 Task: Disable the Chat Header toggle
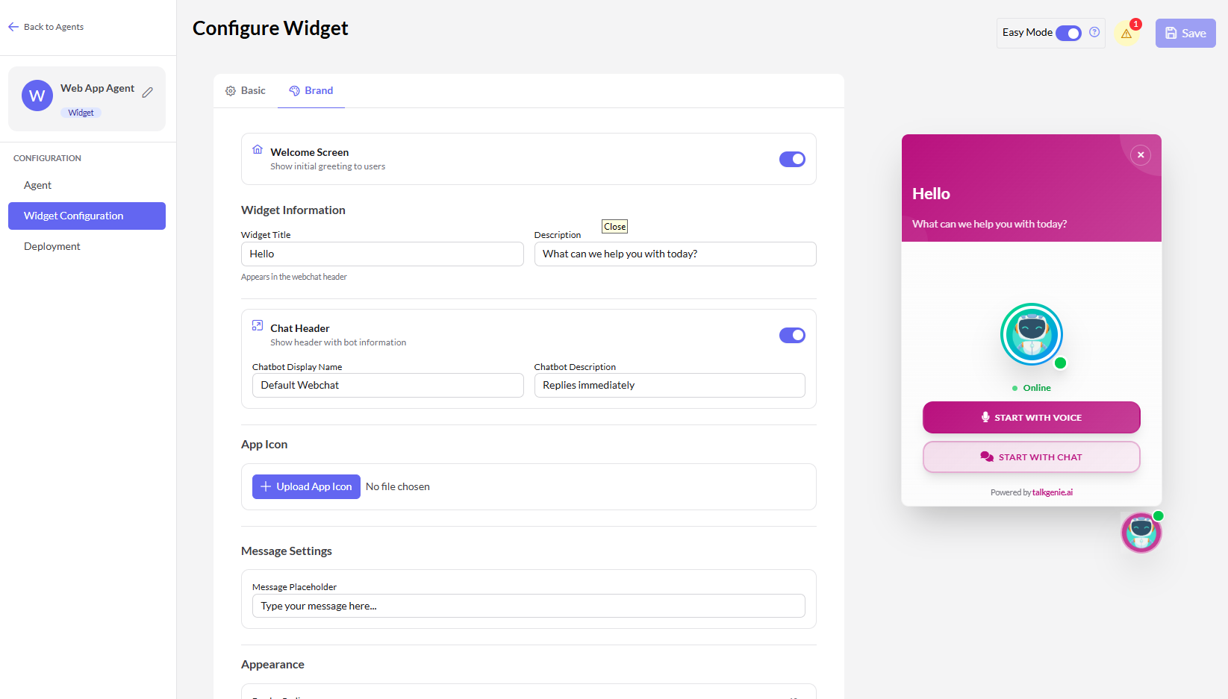coord(792,335)
